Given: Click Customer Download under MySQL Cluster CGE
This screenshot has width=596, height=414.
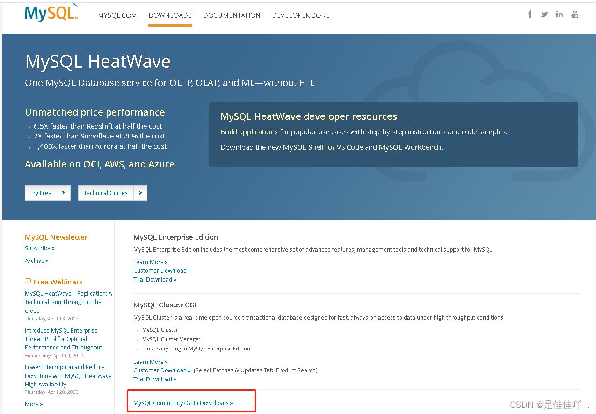Looking at the screenshot, I should (x=162, y=370).
